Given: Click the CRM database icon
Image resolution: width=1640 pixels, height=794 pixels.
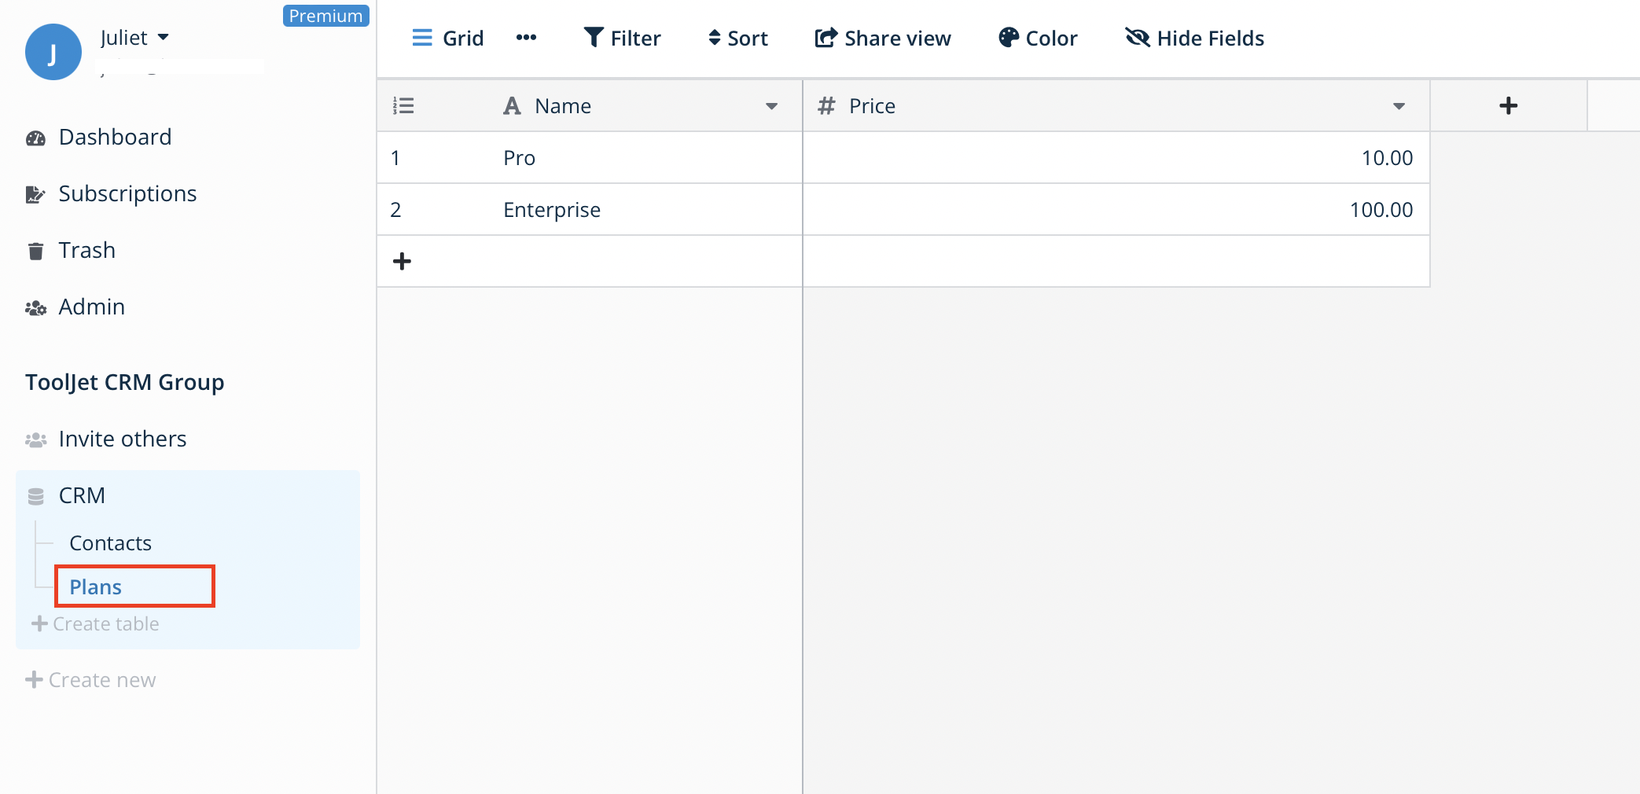Looking at the screenshot, I should [x=35, y=497].
